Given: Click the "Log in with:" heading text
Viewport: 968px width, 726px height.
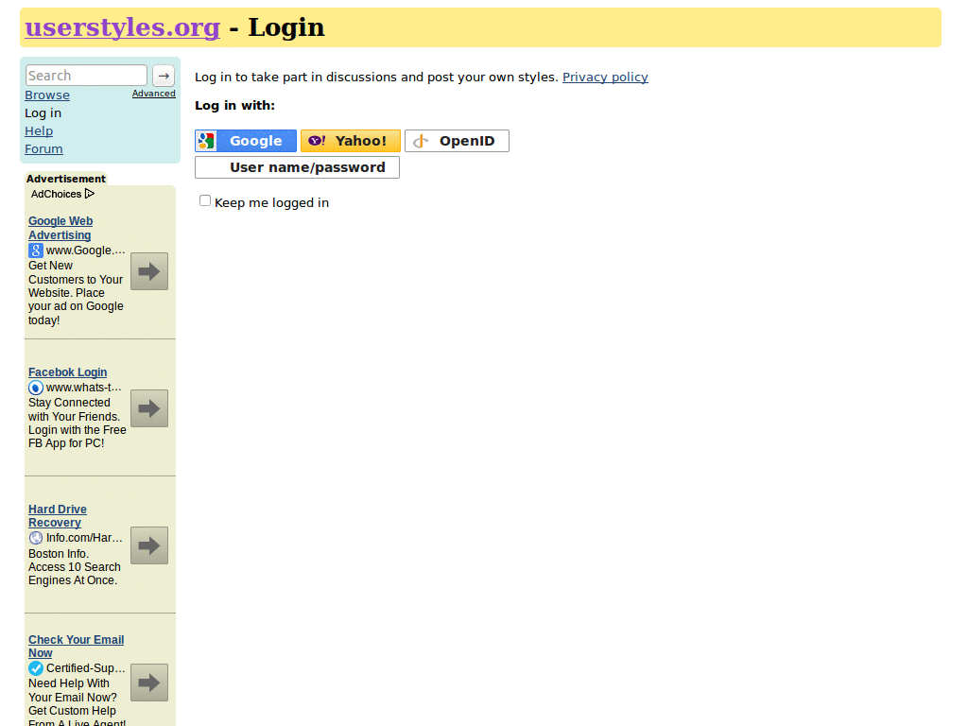Looking at the screenshot, I should [x=235, y=106].
